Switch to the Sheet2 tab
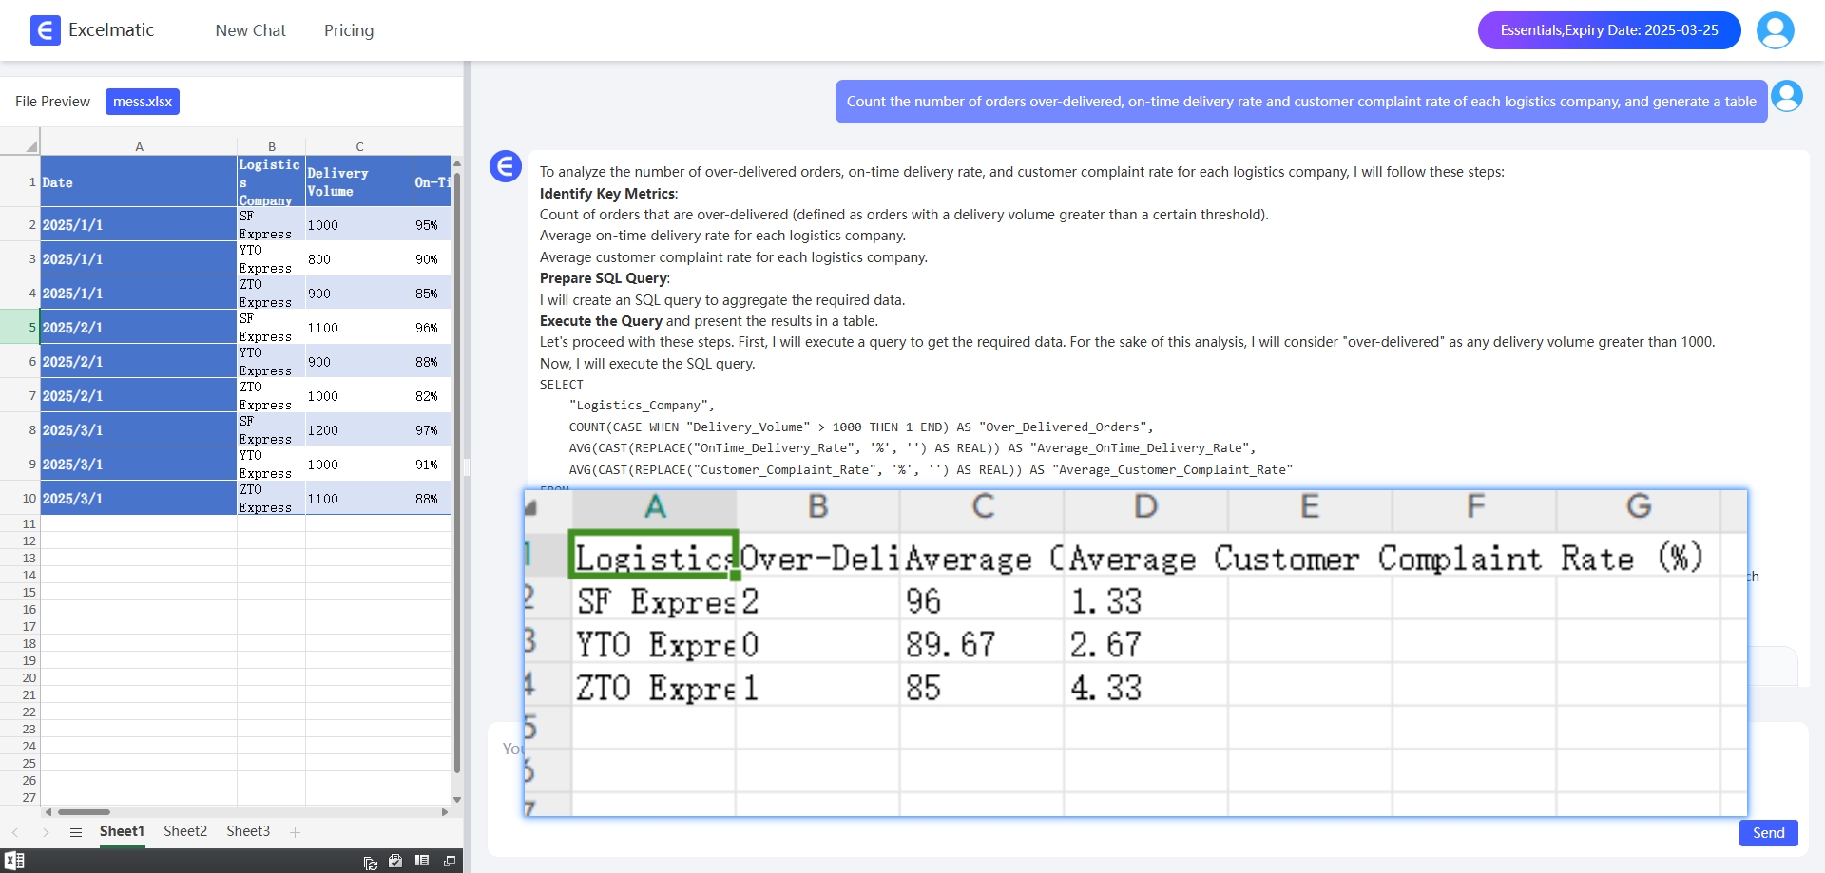 (185, 831)
